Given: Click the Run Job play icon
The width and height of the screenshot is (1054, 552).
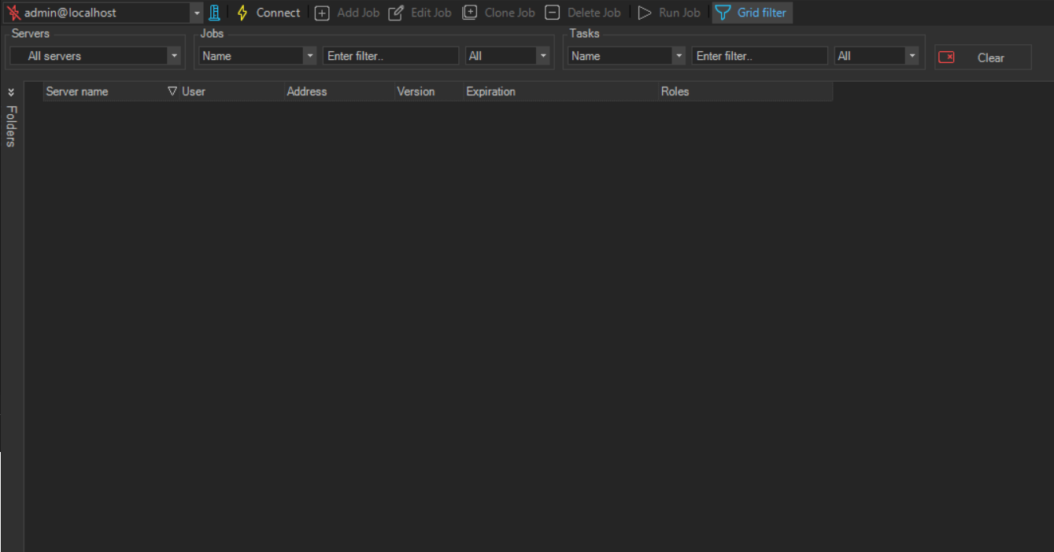Looking at the screenshot, I should (x=645, y=13).
